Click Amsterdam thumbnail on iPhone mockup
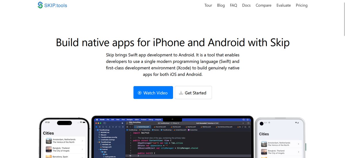 [x=49, y=141]
